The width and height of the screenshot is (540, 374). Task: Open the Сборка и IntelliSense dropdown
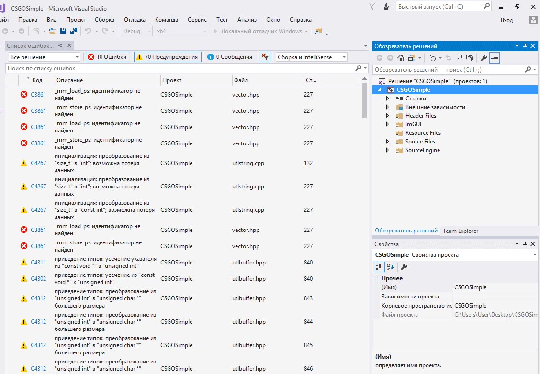[x=311, y=57]
